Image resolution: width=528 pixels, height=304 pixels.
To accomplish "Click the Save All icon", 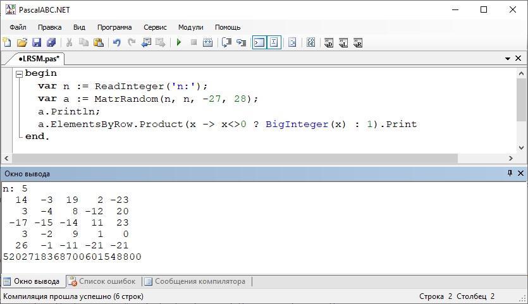I will pos(51,43).
